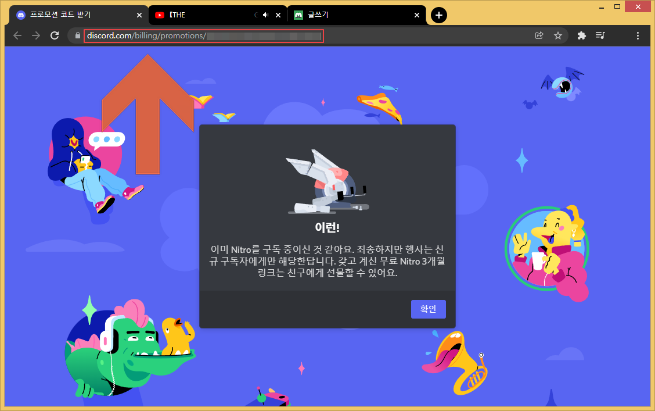Bookmark this page with the star
Viewport: 655px width, 411px height.
tap(557, 35)
